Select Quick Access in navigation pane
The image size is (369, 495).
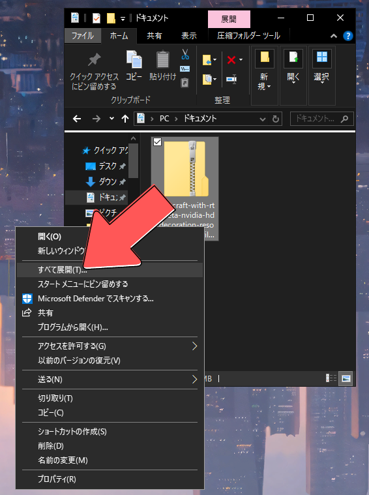point(105,150)
